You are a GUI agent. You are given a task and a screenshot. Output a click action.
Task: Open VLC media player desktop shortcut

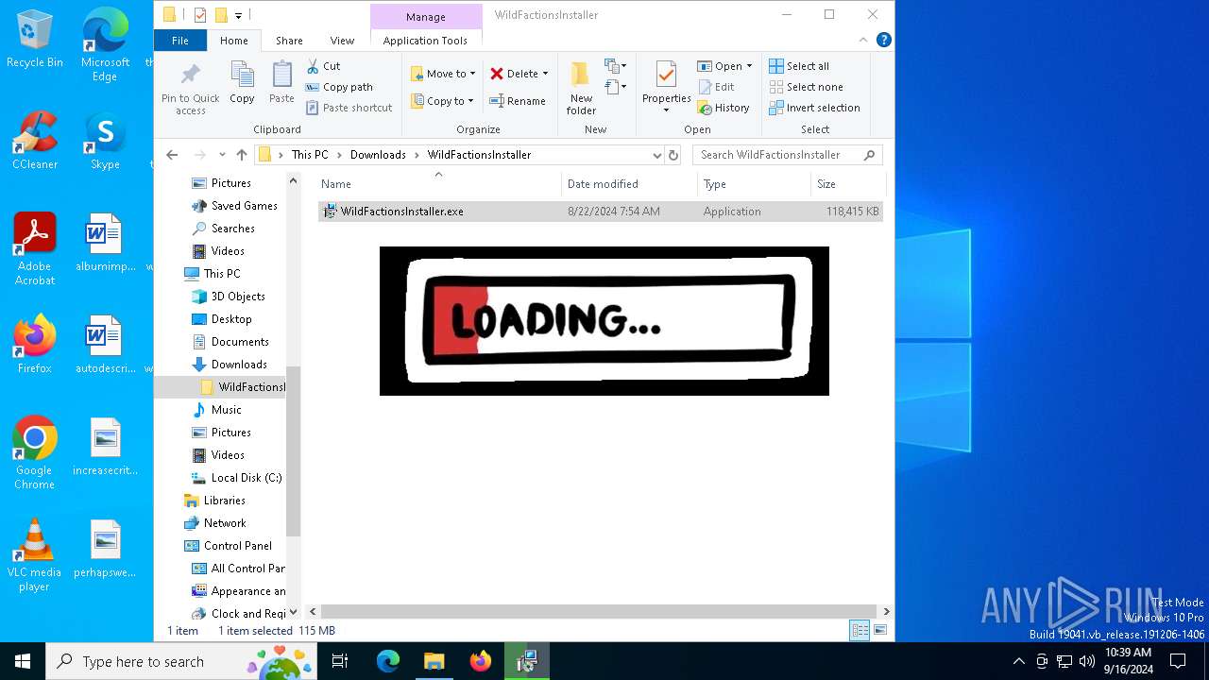click(35, 555)
